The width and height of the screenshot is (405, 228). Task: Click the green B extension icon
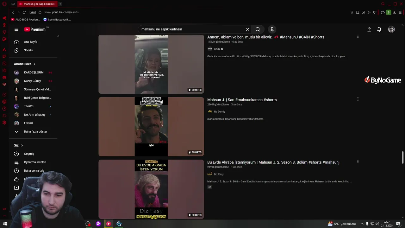389,12
